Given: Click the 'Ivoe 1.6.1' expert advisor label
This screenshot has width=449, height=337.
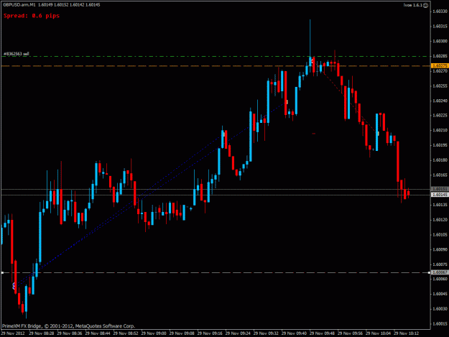Looking at the screenshot, I should [413, 5].
